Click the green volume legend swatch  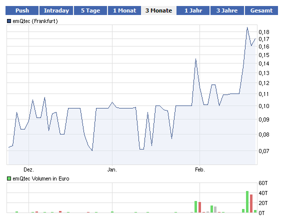click(x=9, y=178)
